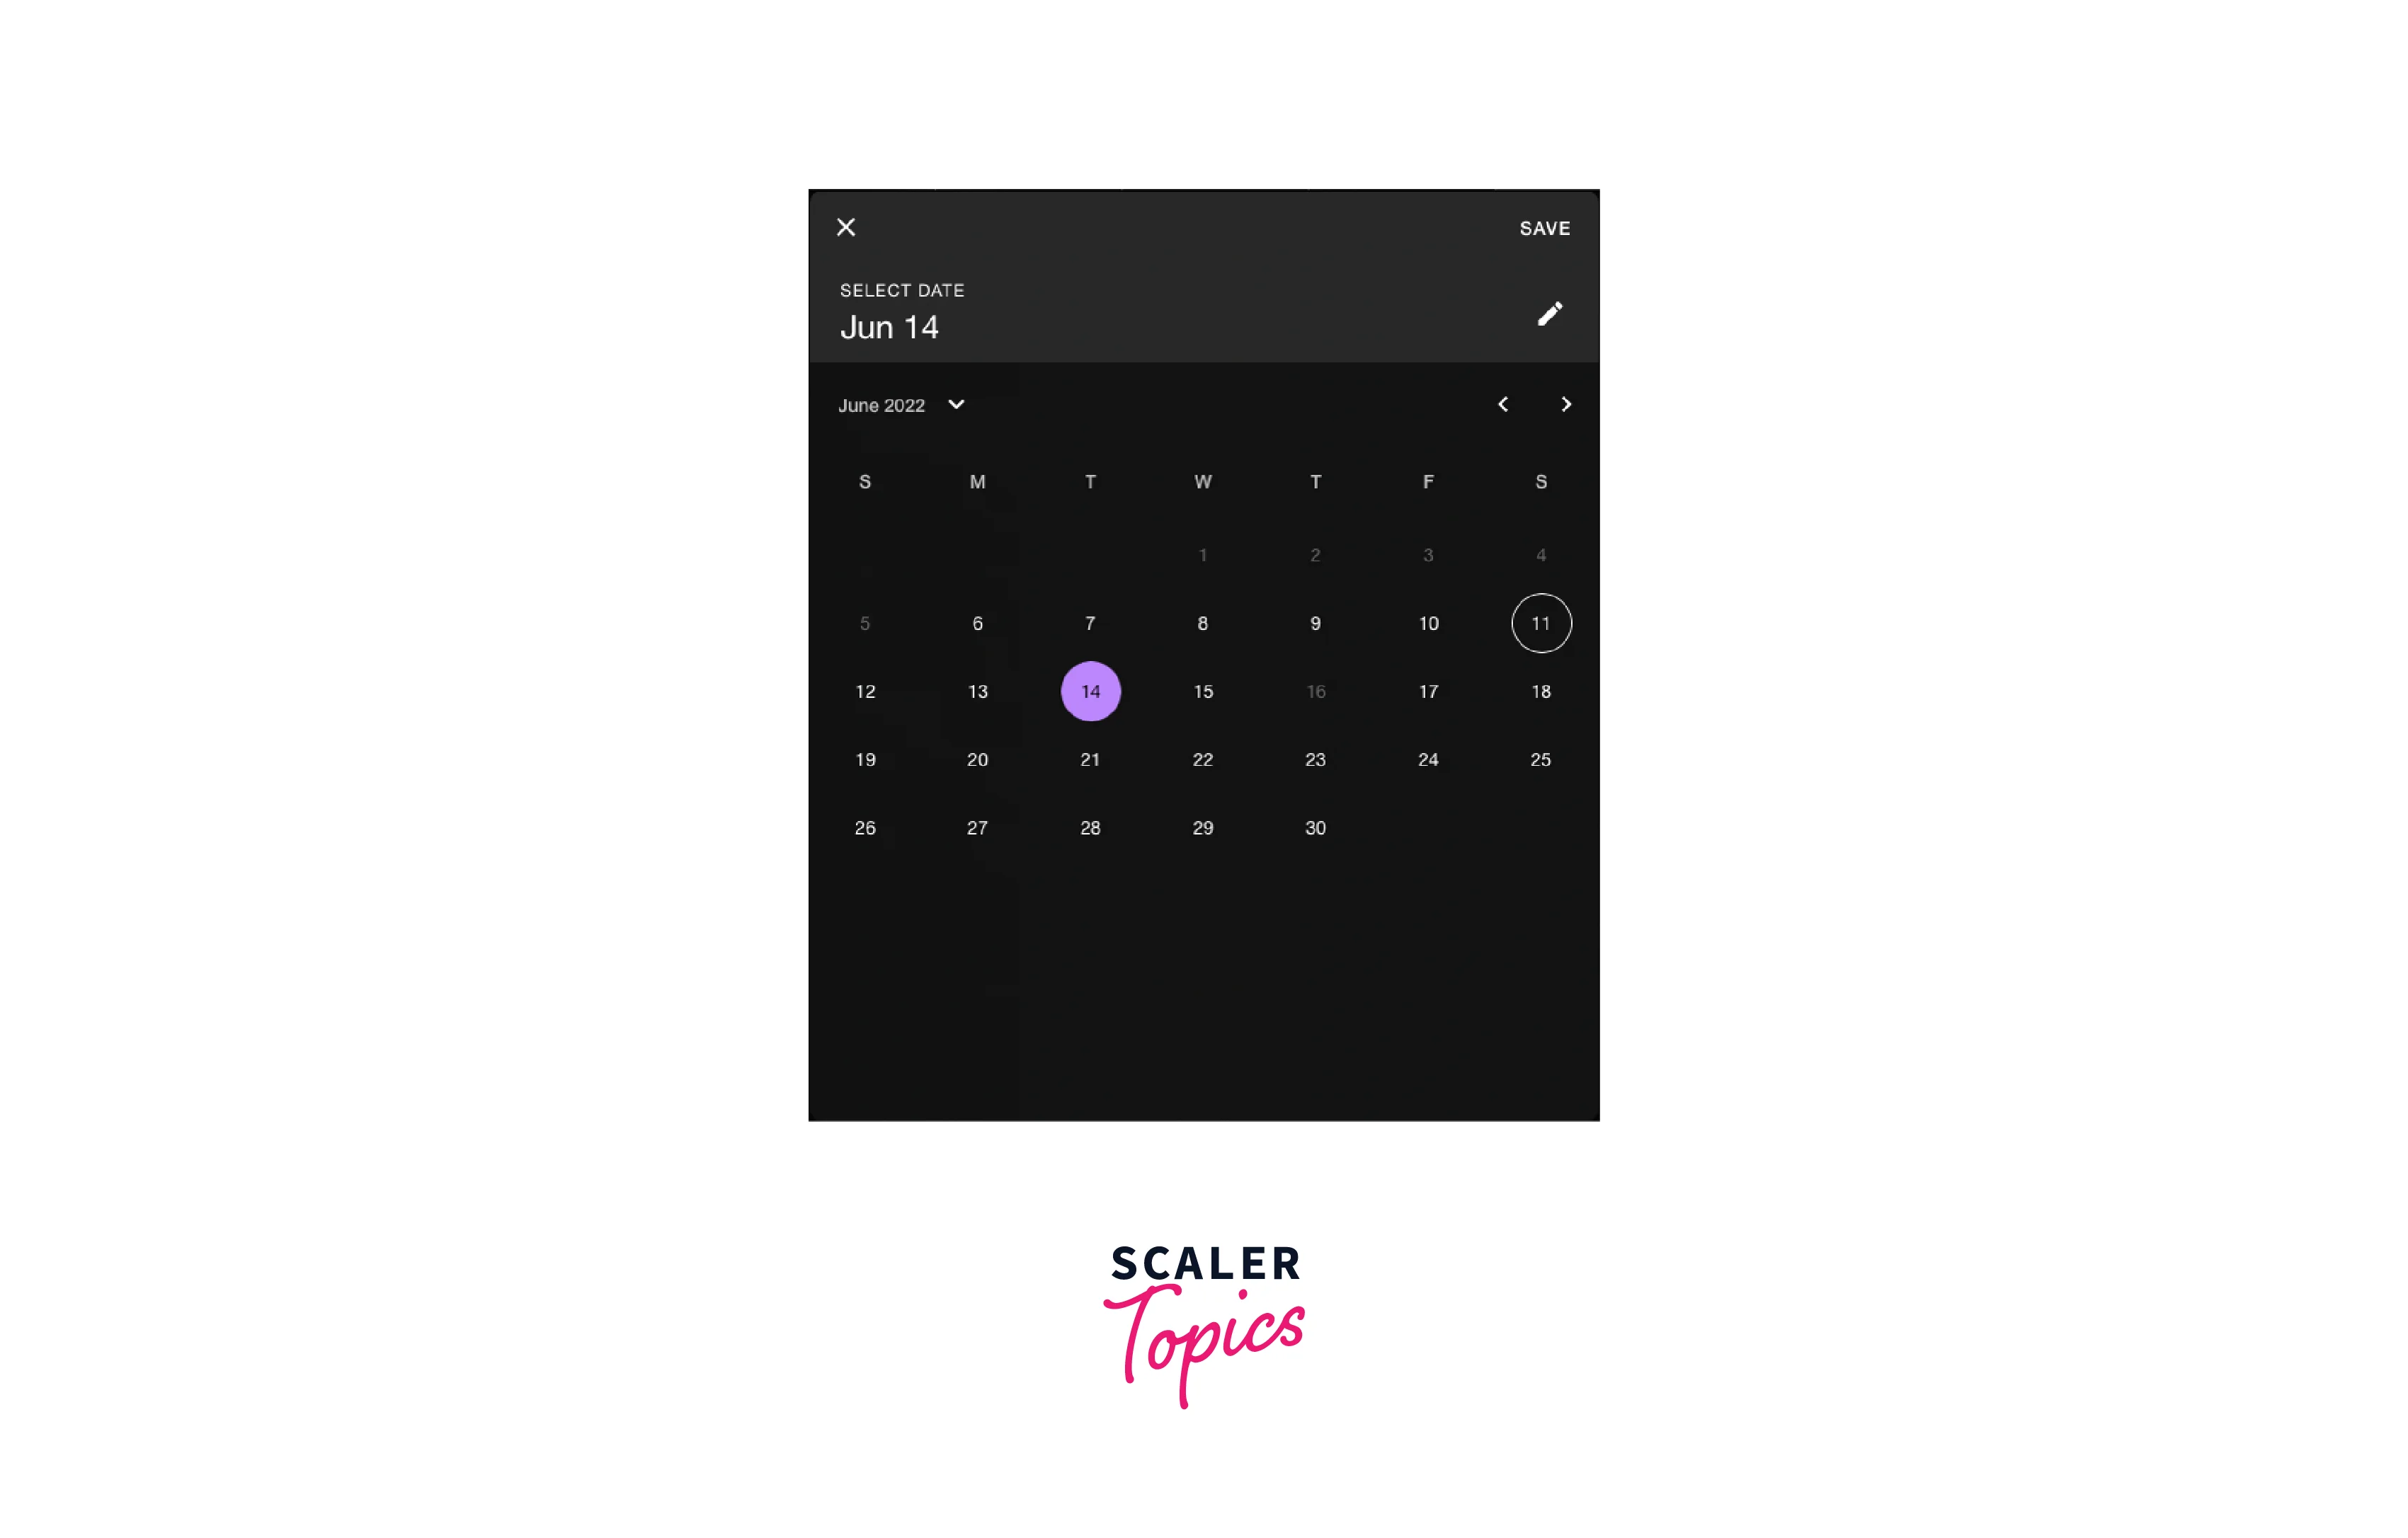
Task: Select day 1 on the calendar
Action: (x=1202, y=554)
